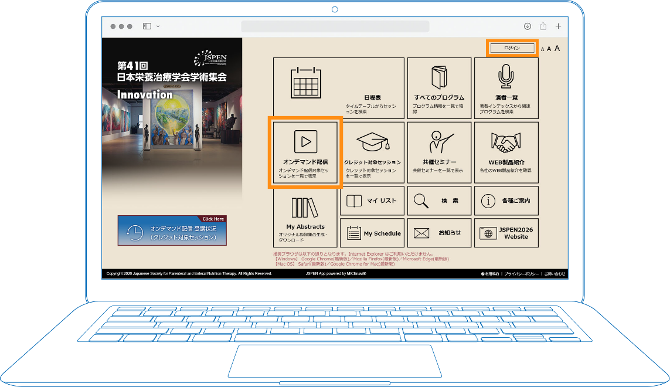670x387 pixels.
Task: Open お知らせ envelope button
Action: point(439,233)
